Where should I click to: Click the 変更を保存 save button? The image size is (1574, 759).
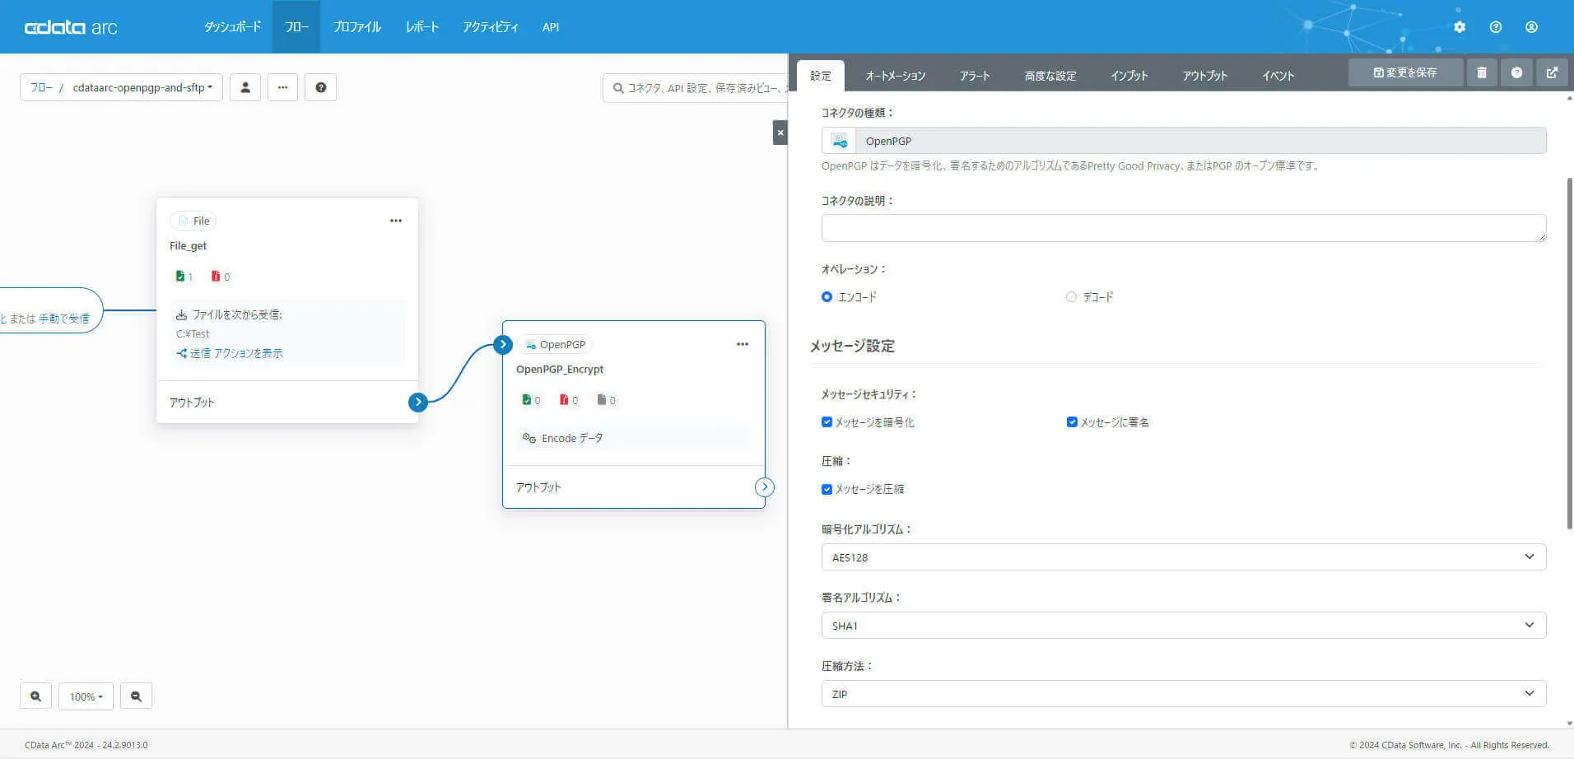[1405, 72]
